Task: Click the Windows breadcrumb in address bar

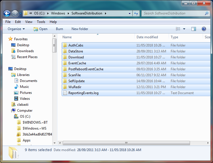Action: click(x=58, y=13)
